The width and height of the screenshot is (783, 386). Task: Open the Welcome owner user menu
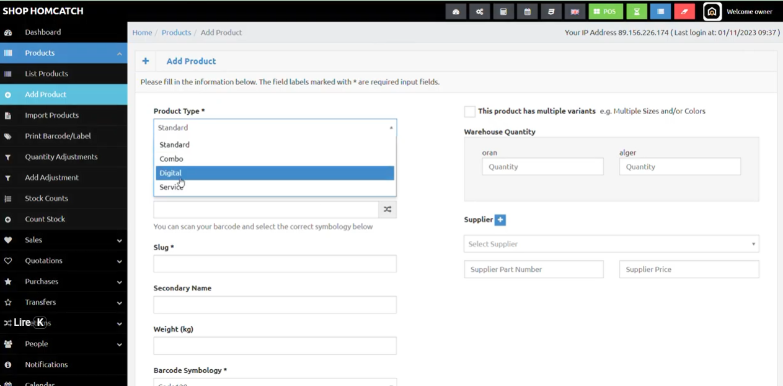coord(750,12)
